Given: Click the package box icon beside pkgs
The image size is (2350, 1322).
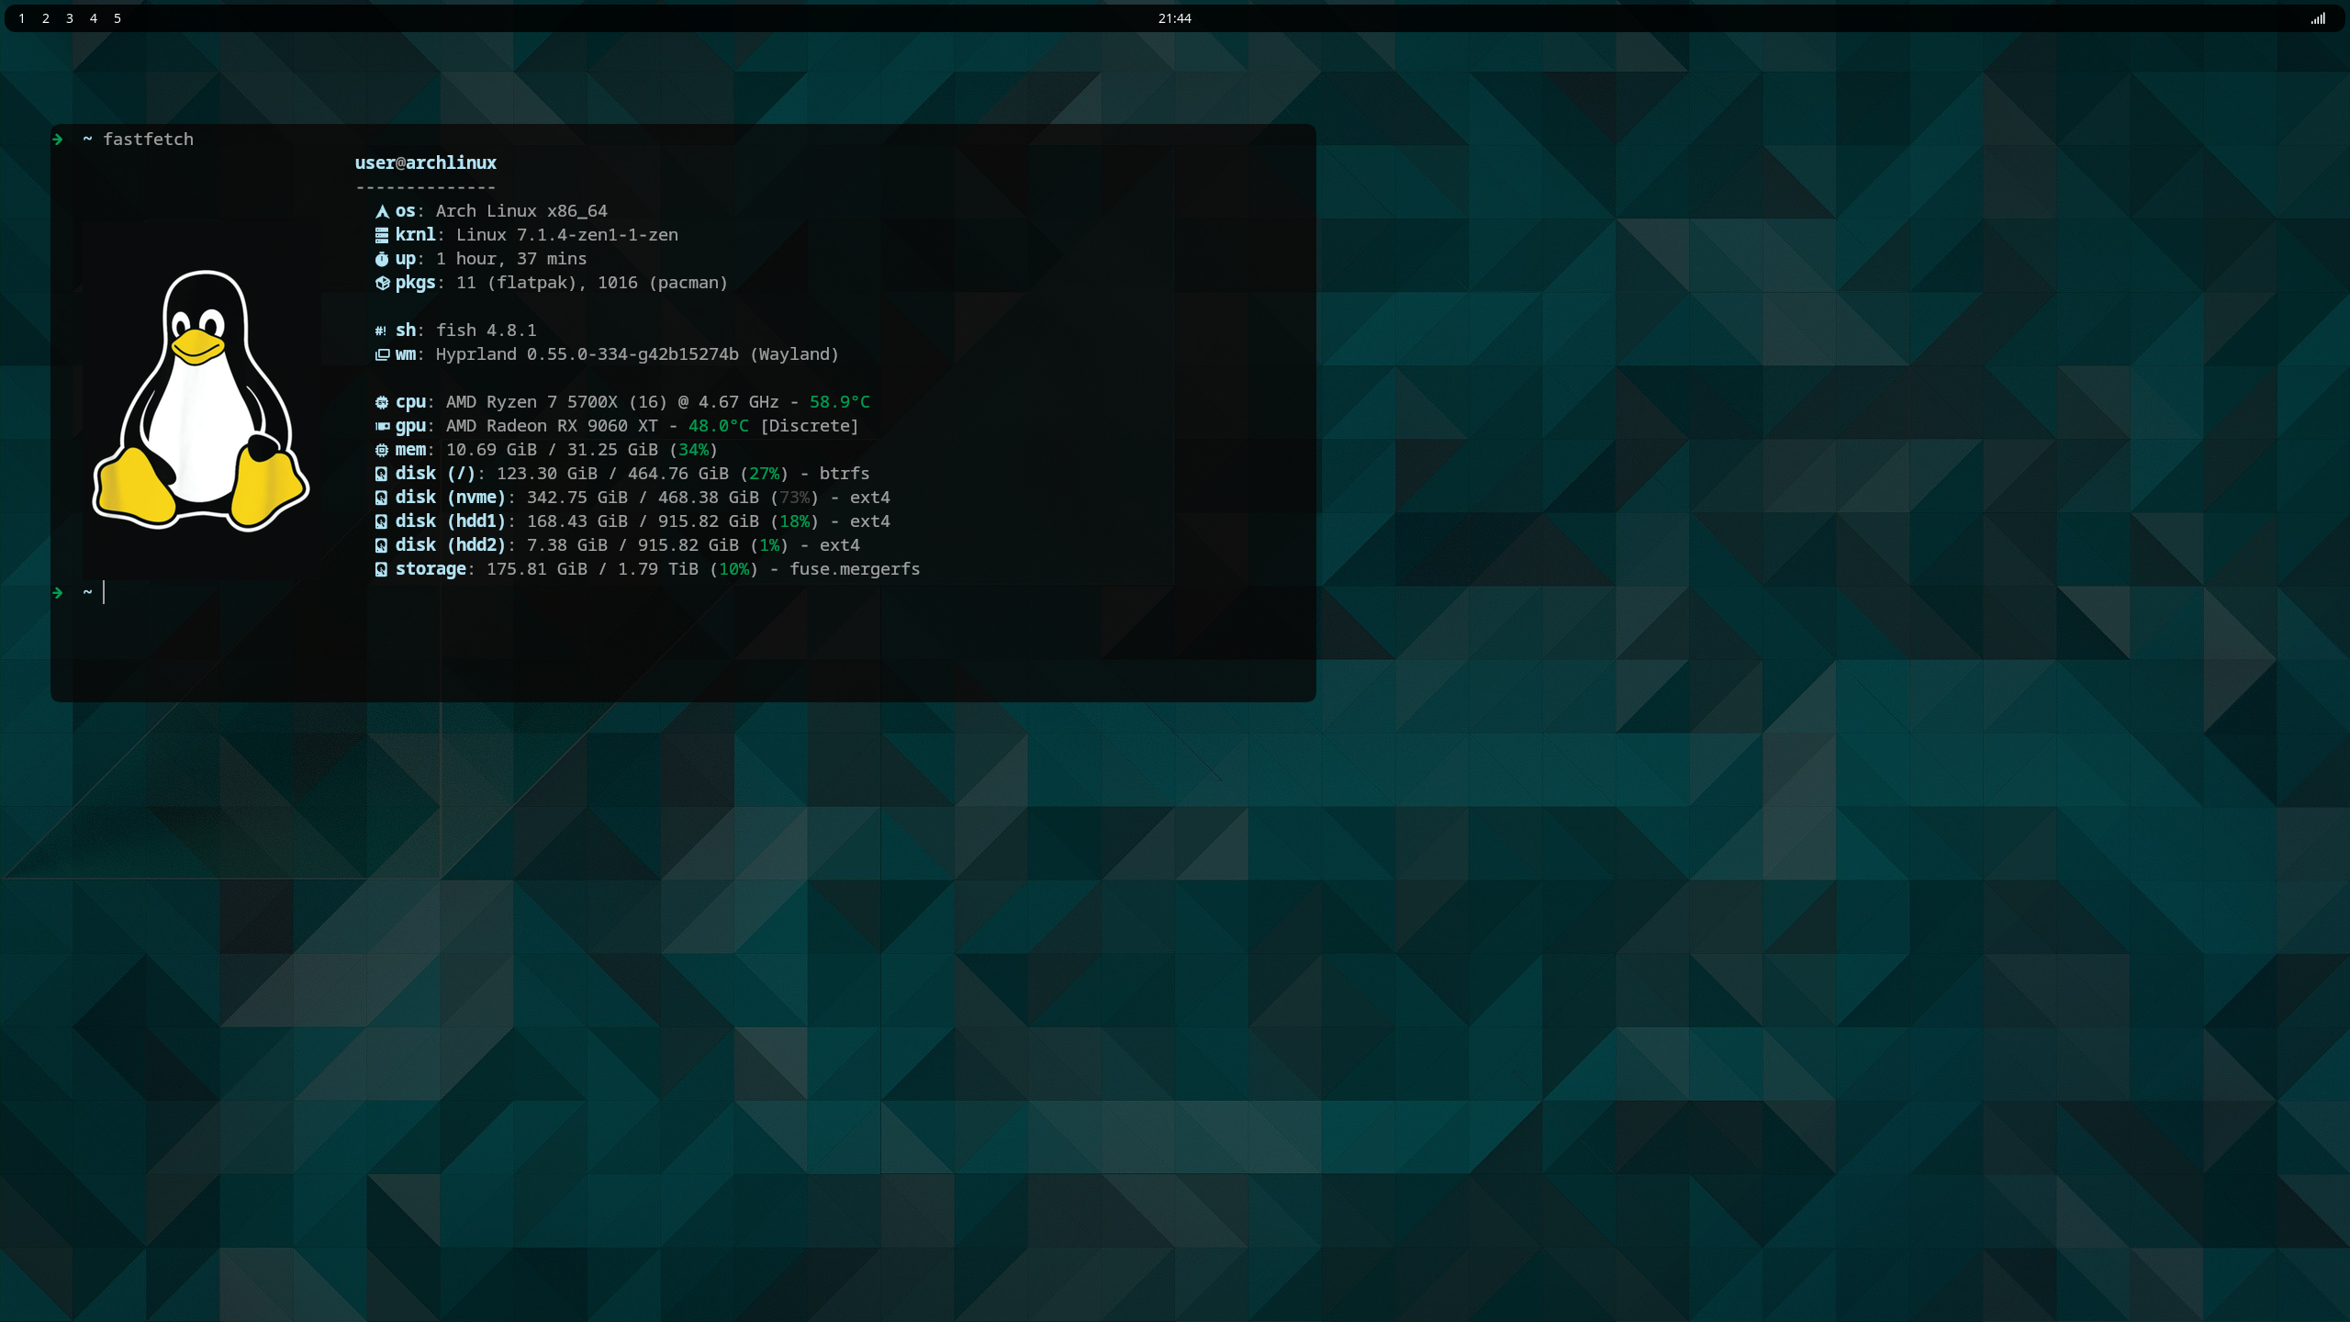Looking at the screenshot, I should click(382, 283).
